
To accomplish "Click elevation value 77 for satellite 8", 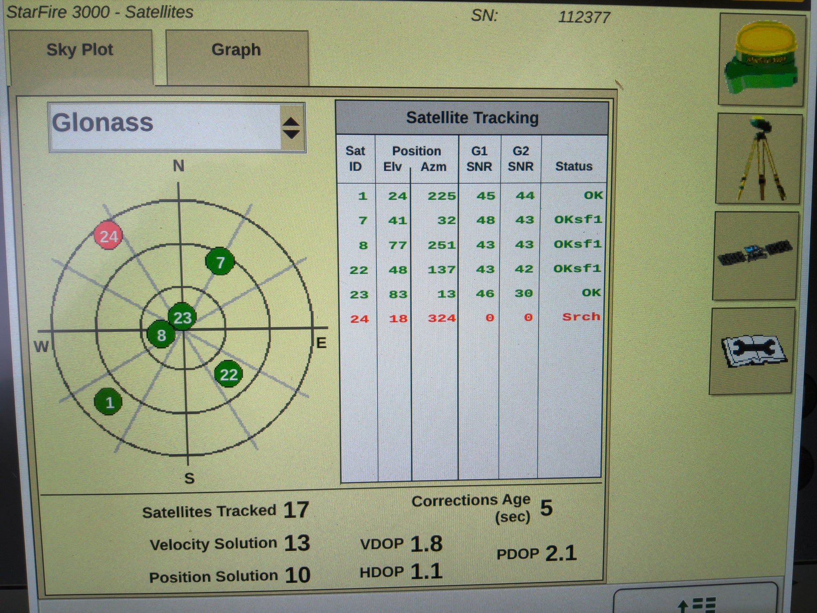I will (398, 245).
